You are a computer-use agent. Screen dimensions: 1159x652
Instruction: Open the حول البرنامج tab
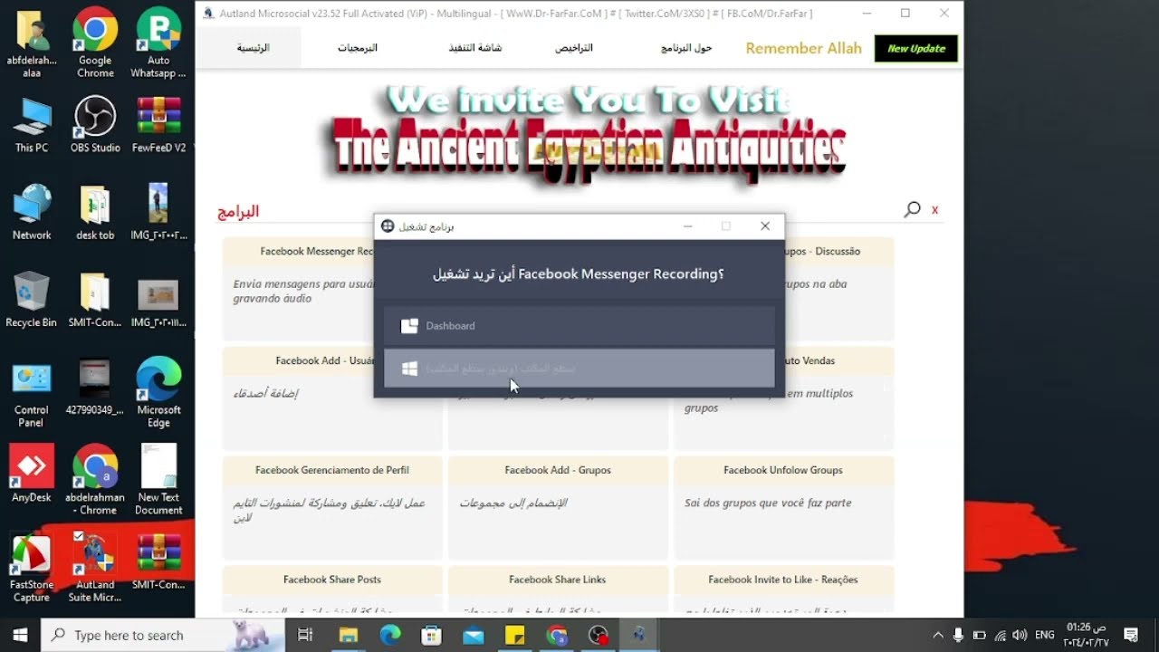(686, 48)
